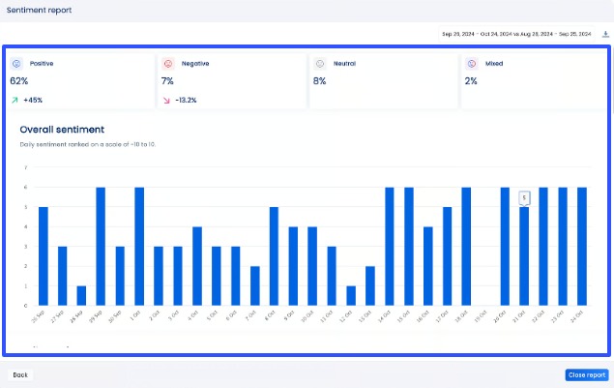
Task: Click the Overall sentiment chart heading
Action: click(x=62, y=129)
